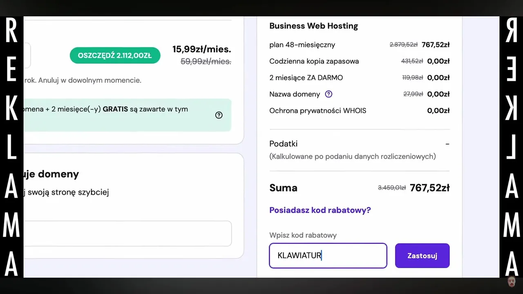523x294 pixels.
Task: Open the partially visible plan period selector box
Action: pos(27,56)
